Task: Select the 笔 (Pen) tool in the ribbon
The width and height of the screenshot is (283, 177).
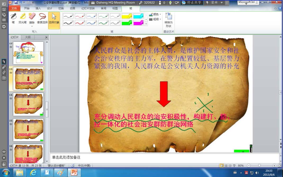Action: point(13,18)
